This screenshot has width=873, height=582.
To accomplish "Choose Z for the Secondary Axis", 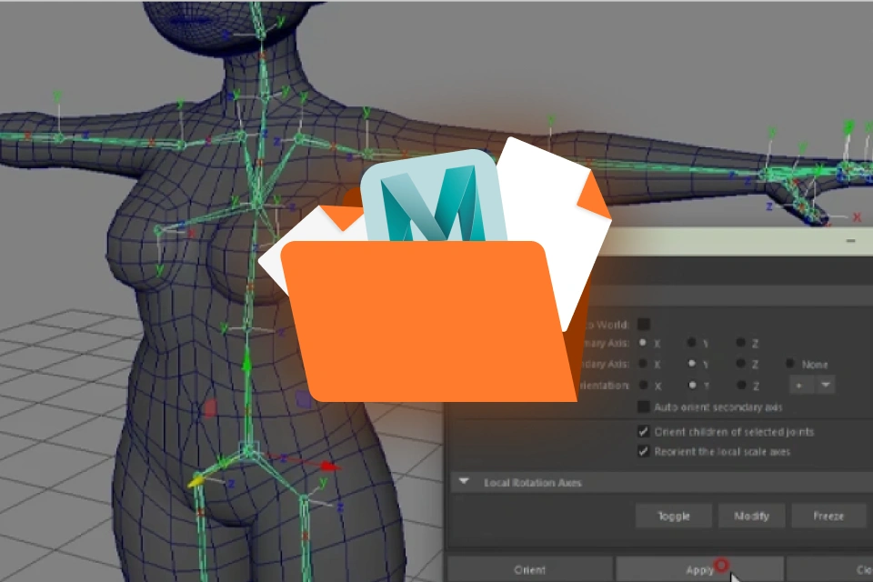I will coord(740,364).
